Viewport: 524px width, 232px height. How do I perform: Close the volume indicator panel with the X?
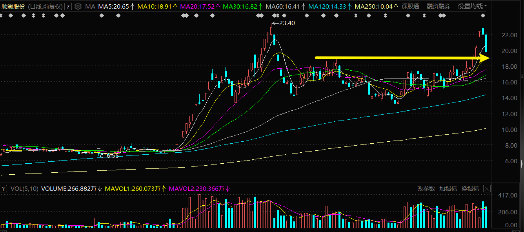[487, 189]
